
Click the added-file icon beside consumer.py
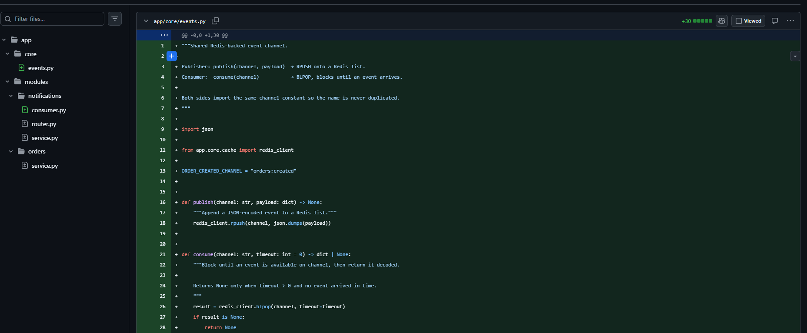[x=25, y=110]
